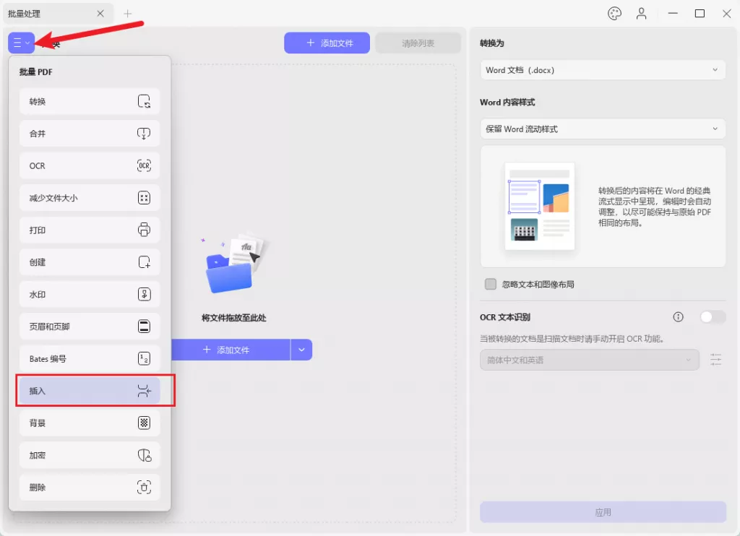The height and width of the screenshot is (536, 740).
Task: Expand arrow beside center 添加文件 button
Action: [301, 350]
